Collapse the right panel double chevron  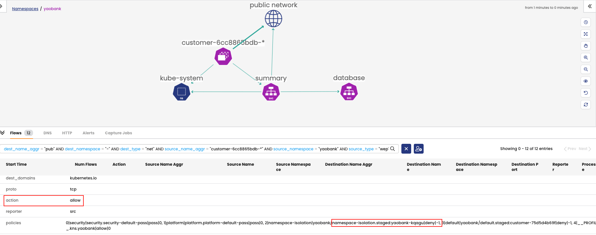pyautogui.click(x=590, y=6)
